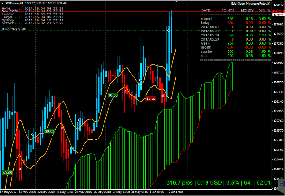The height and width of the screenshot is (196, 285).
Task: Click the $0.01 profit label
Action: 49,131
